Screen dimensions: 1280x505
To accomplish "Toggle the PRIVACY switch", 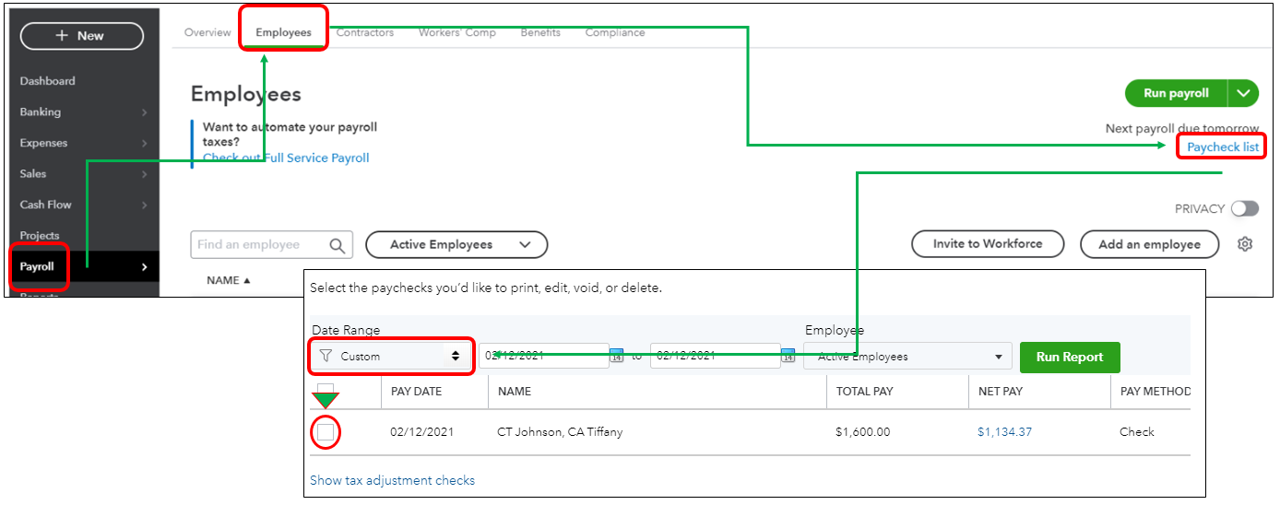I will pyautogui.click(x=1244, y=208).
